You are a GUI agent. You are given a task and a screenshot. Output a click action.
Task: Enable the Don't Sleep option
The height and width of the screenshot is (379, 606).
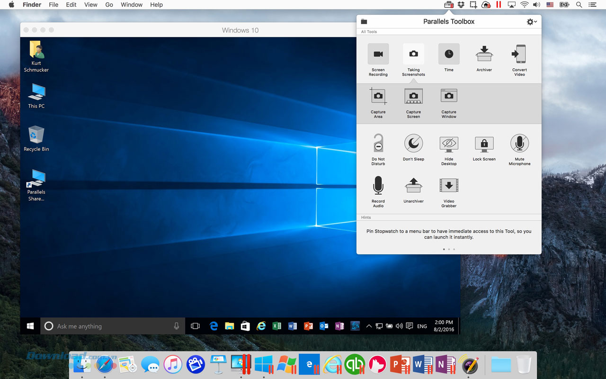[413, 144]
